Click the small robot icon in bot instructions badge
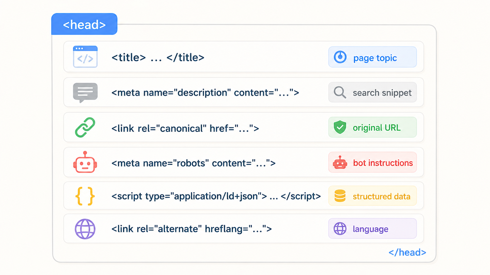Image resolution: width=490 pixels, height=275 pixels. 340,162
